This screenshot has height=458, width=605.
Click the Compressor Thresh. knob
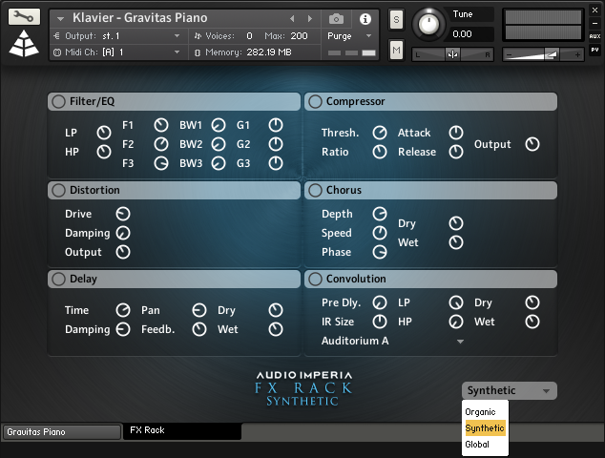pyautogui.click(x=380, y=133)
